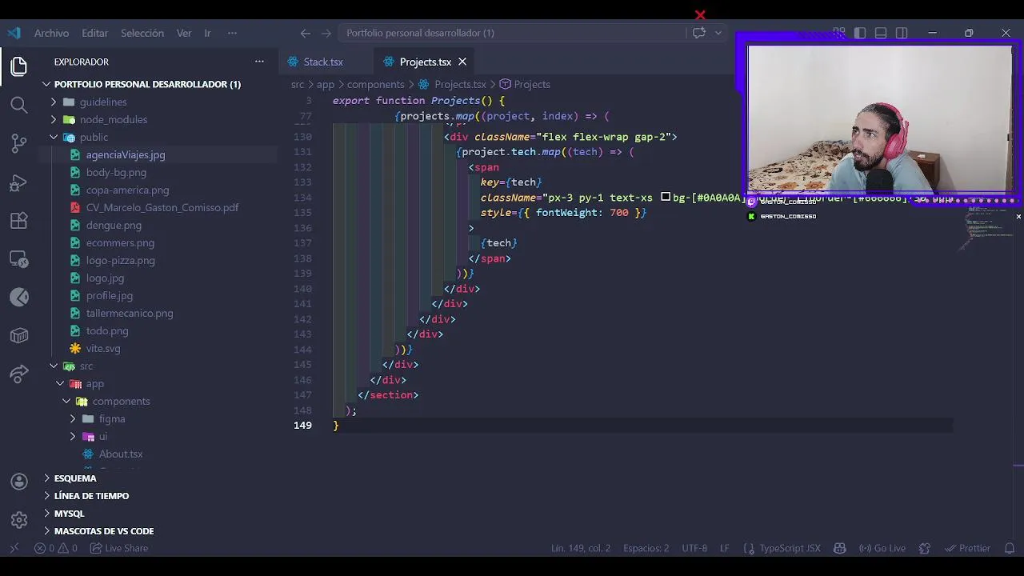Screen dimensions: 1024x576
Task: Toggle the bottom panel layout button
Action: [881, 33]
